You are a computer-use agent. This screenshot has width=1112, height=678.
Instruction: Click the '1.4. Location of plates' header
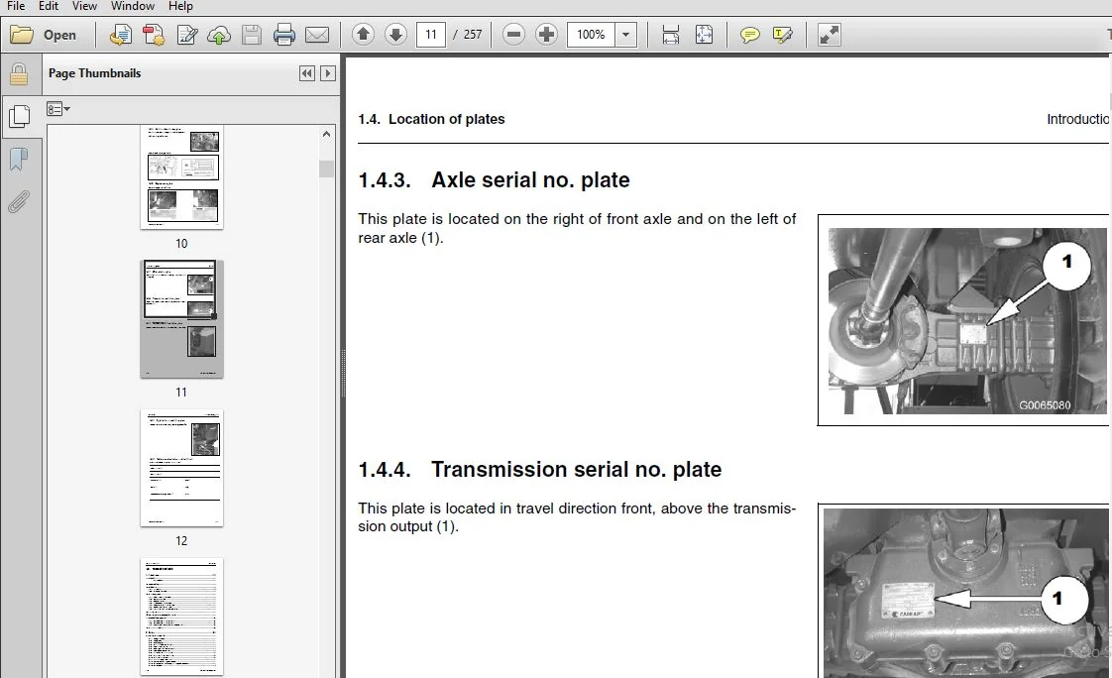point(431,119)
